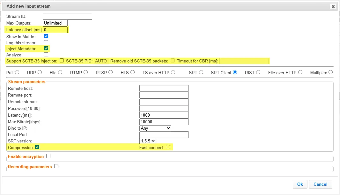Enable the Analyze checkbox
Image resolution: width=340 pixels, height=195 pixels.
46,54
